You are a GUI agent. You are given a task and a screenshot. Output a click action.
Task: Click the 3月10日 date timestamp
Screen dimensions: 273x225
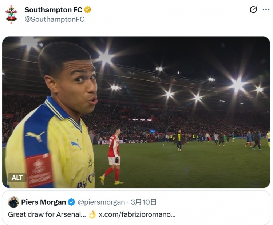143,202
